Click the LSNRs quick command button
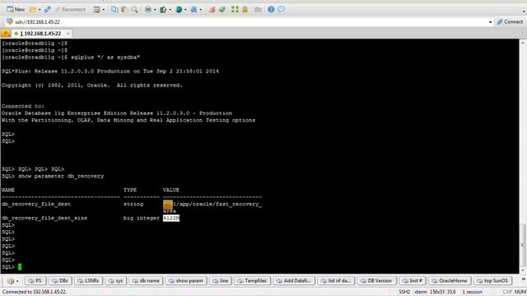 (x=88, y=280)
